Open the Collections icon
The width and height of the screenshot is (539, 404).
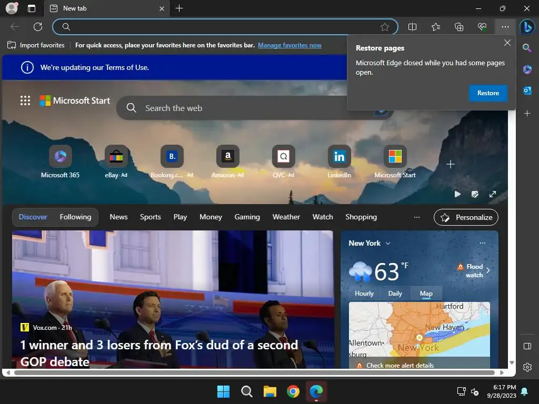[x=459, y=27]
